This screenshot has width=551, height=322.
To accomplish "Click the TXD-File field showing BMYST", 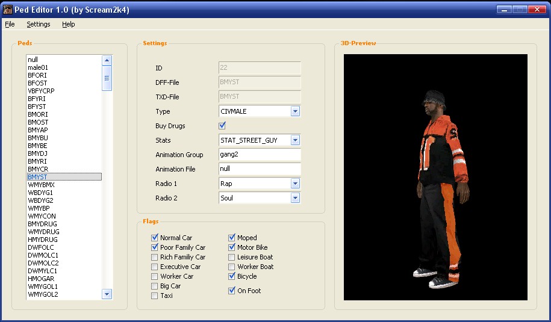I will (260, 96).
